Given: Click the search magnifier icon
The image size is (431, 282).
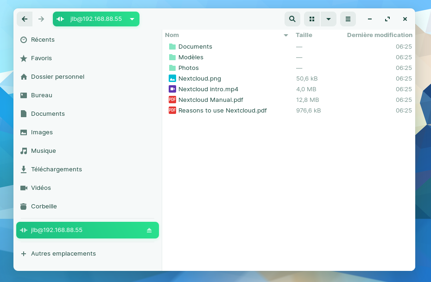Looking at the screenshot, I should click(292, 19).
